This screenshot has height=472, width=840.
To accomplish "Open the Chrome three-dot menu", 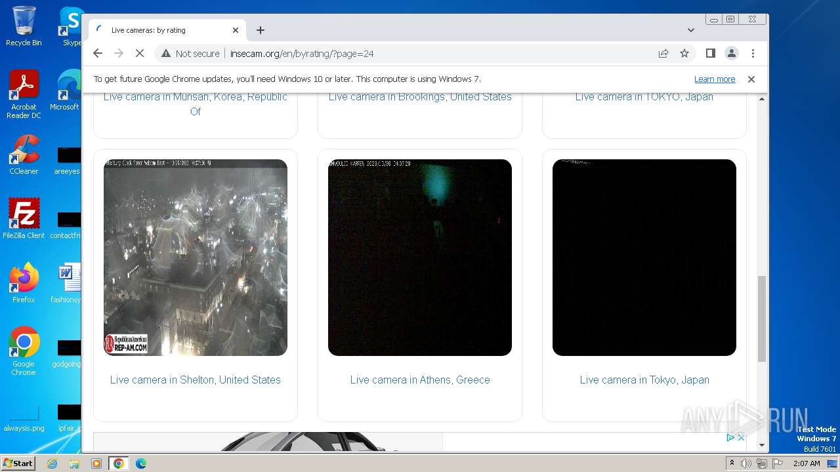I will pos(753,53).
